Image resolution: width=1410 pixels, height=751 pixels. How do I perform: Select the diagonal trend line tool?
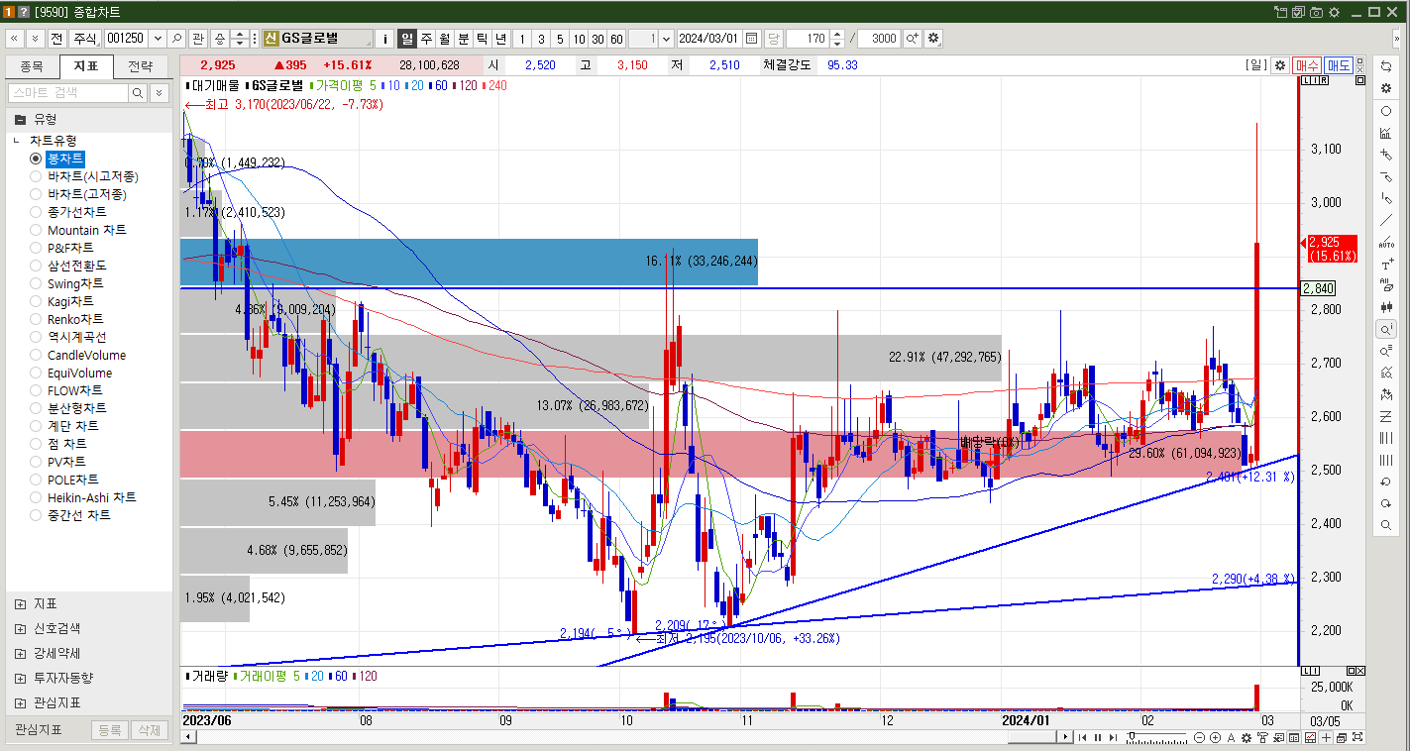click(x=1386, y=220)
